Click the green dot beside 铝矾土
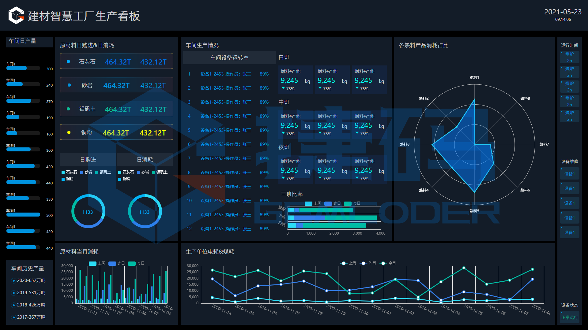 (68, 109)
